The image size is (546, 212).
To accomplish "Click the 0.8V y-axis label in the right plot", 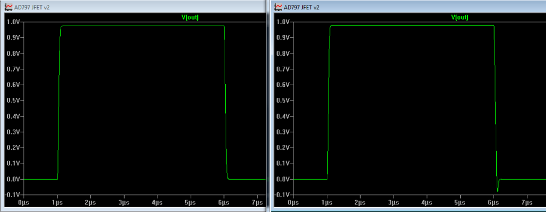I will pyautogui.click(x=283, y=53).
